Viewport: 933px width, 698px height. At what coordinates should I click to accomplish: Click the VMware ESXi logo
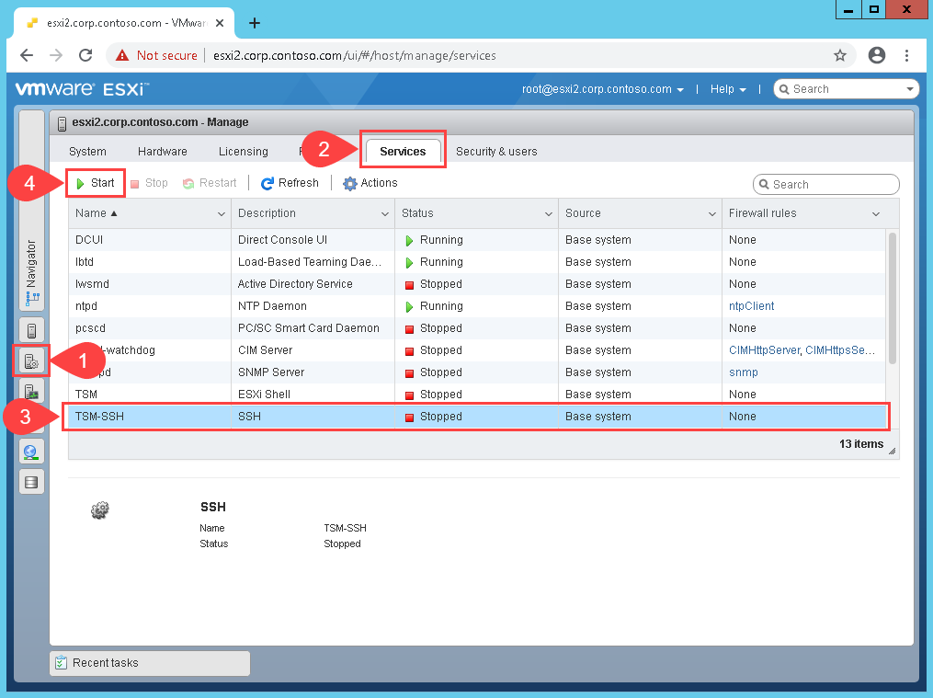82,89
